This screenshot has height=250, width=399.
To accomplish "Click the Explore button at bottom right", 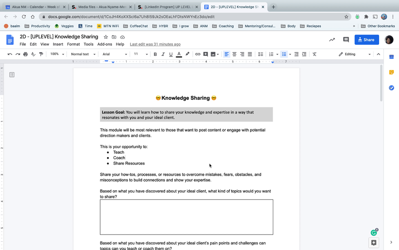I will click(x=374, y=243).
